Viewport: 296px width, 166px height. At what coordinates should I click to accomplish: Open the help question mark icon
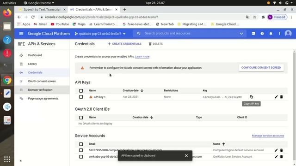click(262, 34)
